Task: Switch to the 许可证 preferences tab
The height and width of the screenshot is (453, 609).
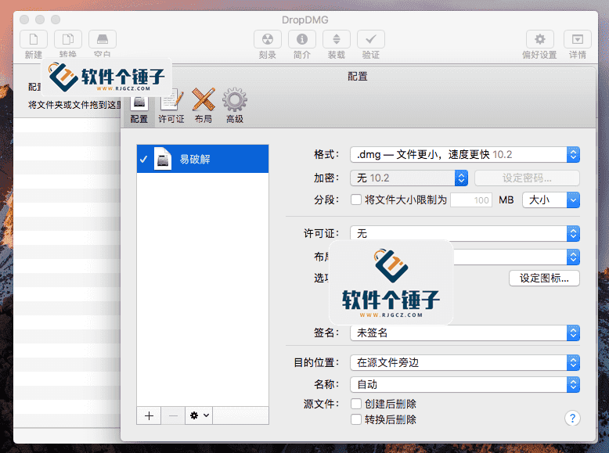Action: point(171,106)
